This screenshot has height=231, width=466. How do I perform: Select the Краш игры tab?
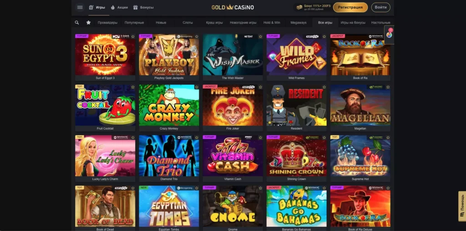tap(214, 23)
